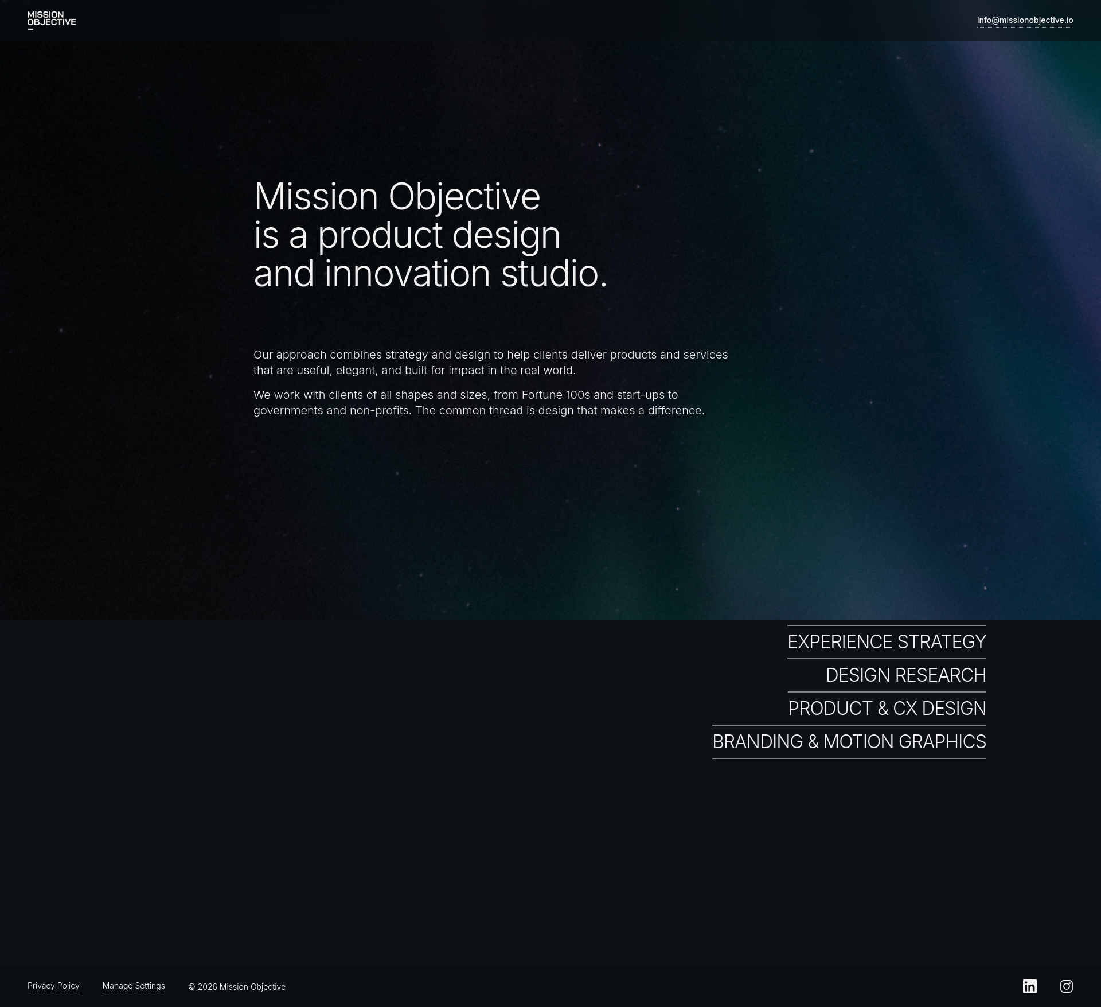This screenshot has width=1101, height=1007.
Task: Select the DESIGN RESEARCH item
Action: pos(906,675)
